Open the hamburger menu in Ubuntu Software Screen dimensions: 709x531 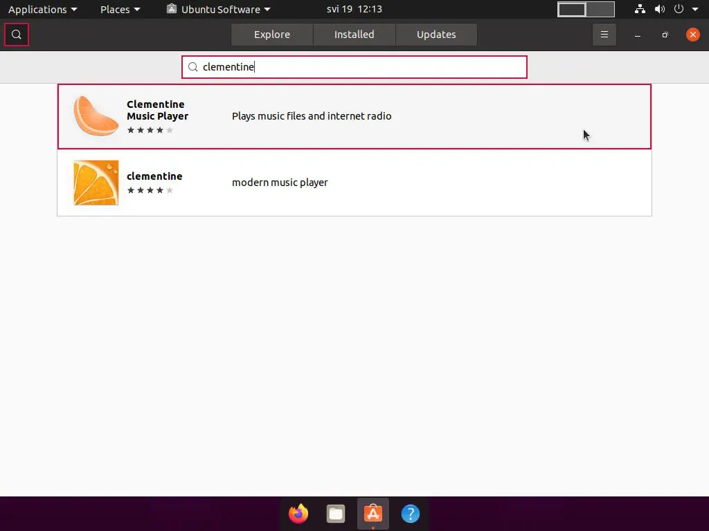pos(604,35)
